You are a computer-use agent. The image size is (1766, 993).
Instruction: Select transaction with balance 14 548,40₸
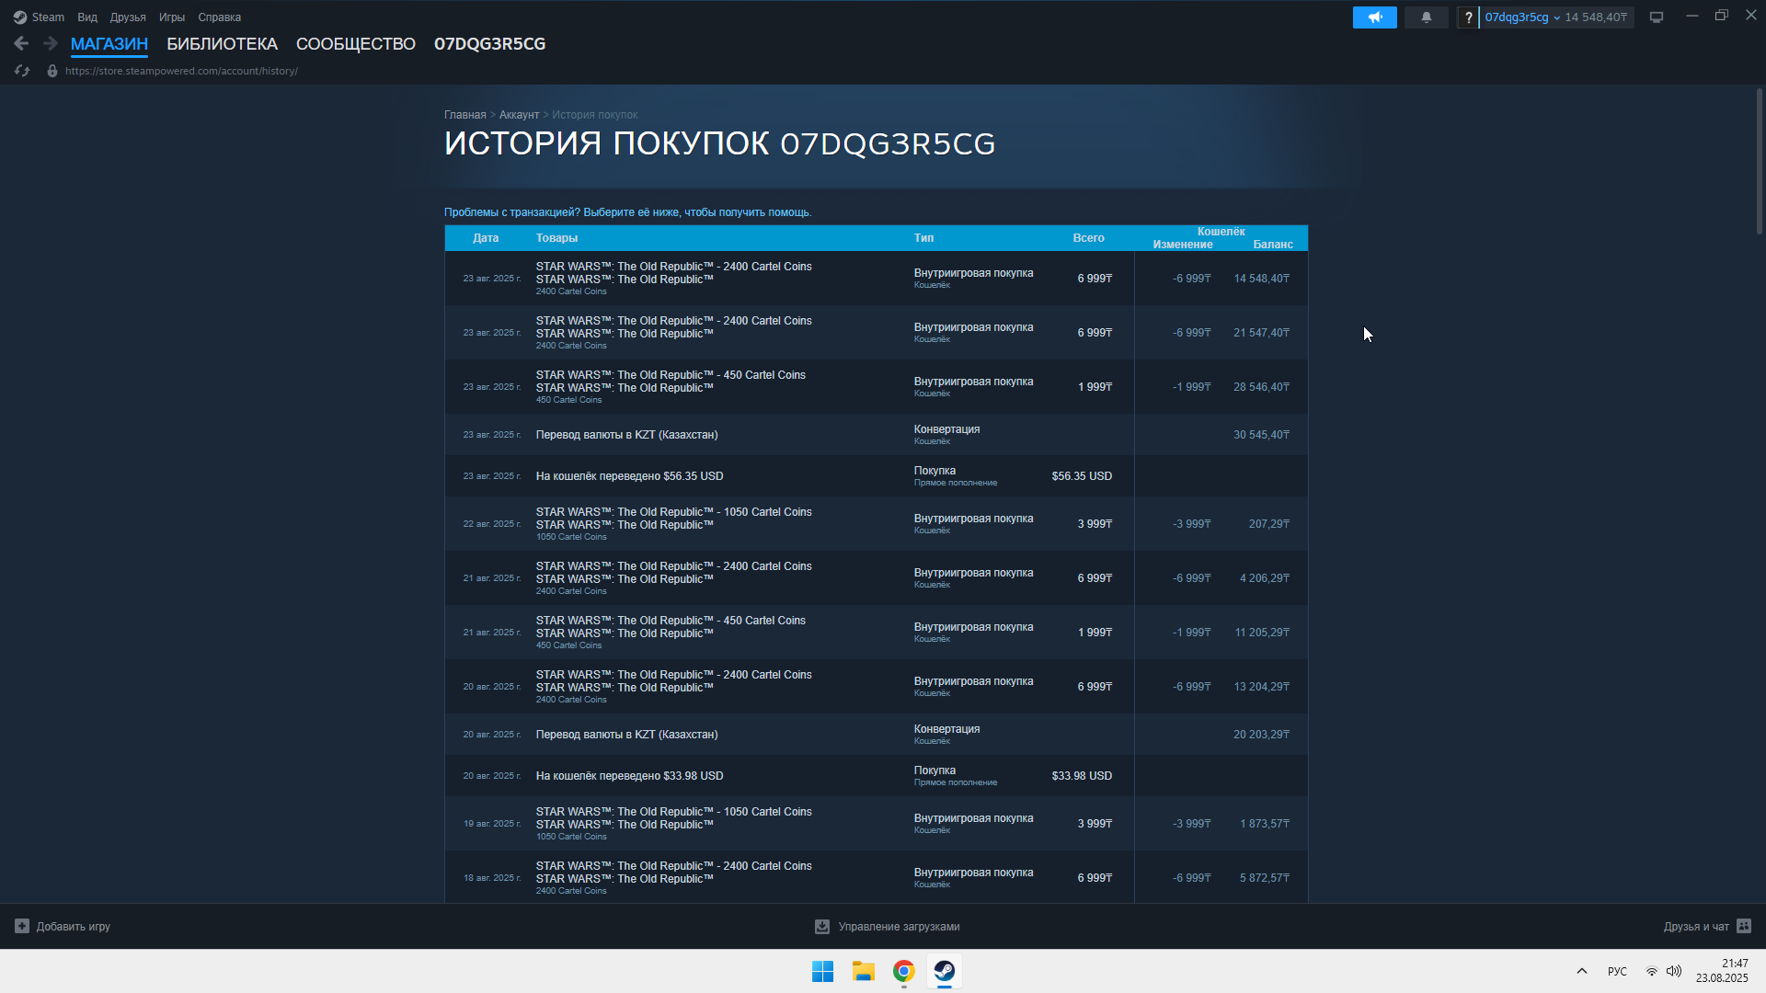coord(877,279)
